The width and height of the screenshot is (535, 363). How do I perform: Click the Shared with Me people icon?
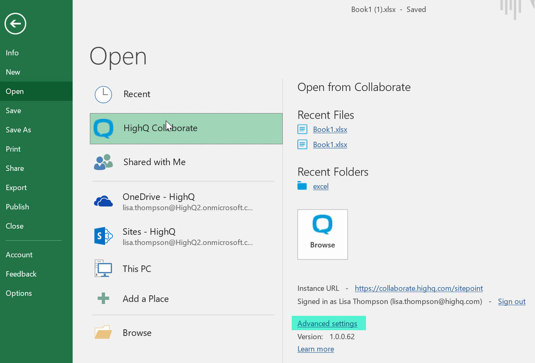103,162
